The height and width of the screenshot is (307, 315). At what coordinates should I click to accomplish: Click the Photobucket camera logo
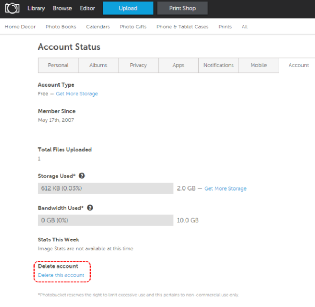(x=12, y=8)
